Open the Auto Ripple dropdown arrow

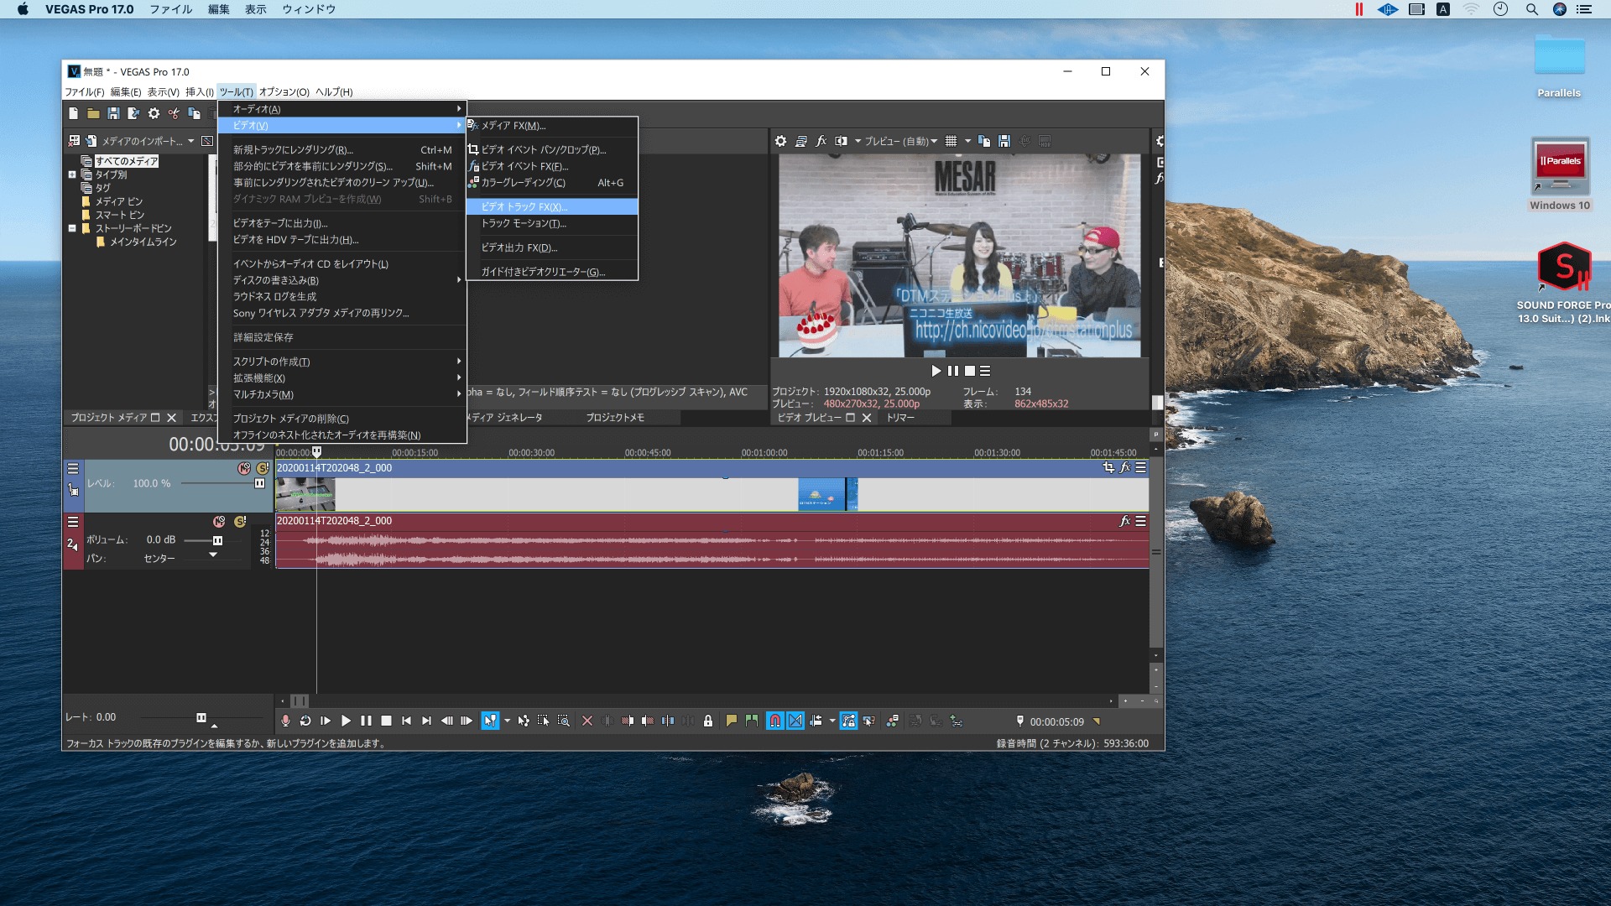(832, 721)
